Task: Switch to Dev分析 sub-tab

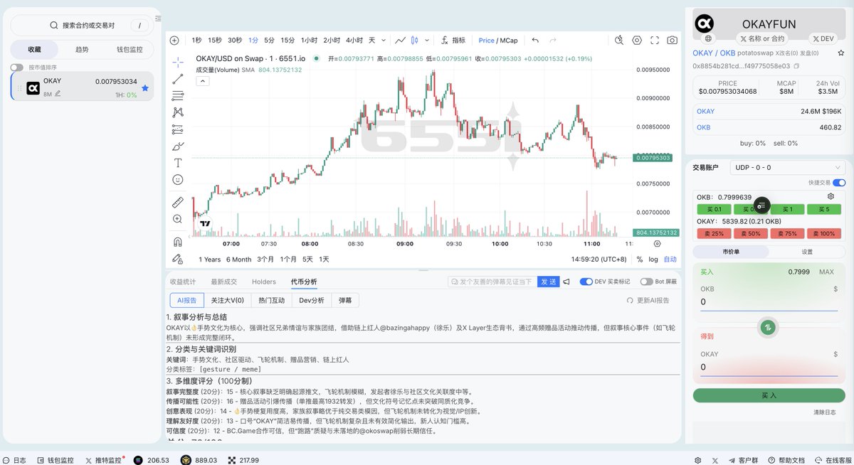Action: point(312,301)
